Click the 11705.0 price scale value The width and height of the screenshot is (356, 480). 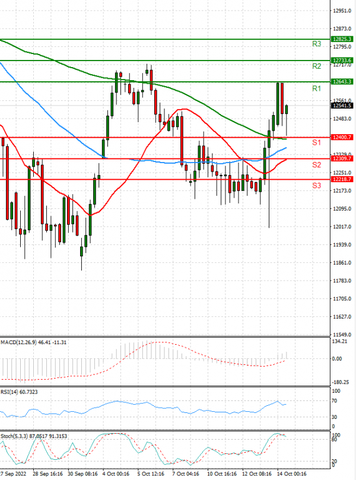342,299
